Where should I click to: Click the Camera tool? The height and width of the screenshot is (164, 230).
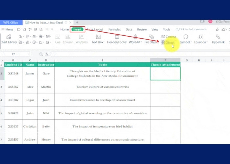(x=169, y=37)
